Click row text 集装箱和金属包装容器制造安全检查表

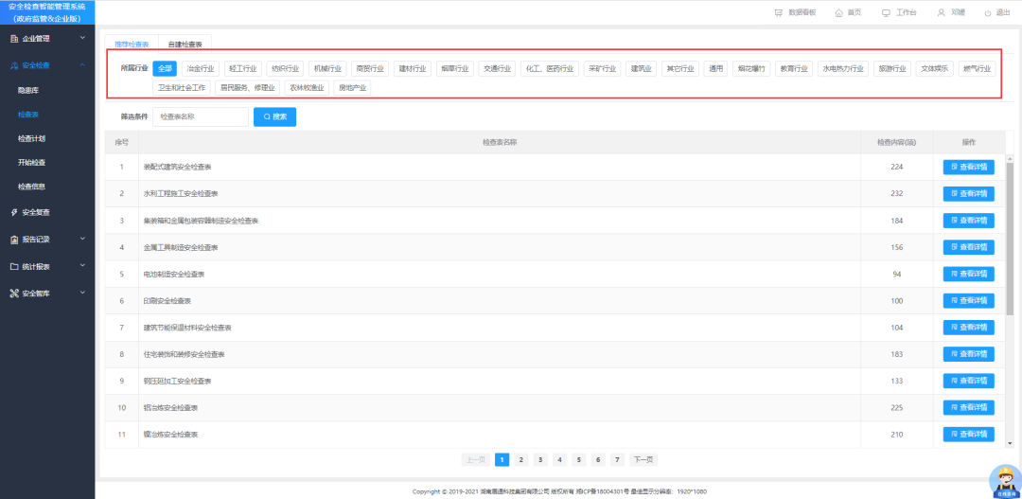pos(201,222)
